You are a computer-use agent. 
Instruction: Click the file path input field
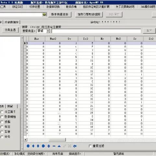pos(21,15)
